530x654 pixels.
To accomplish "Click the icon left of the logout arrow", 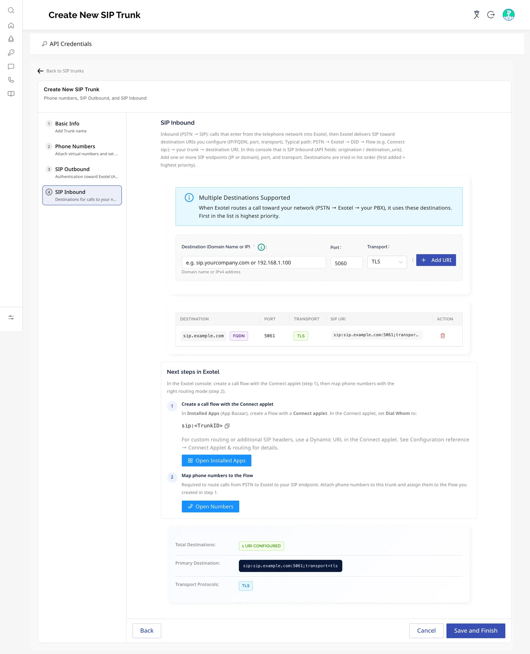I will 477,15.
